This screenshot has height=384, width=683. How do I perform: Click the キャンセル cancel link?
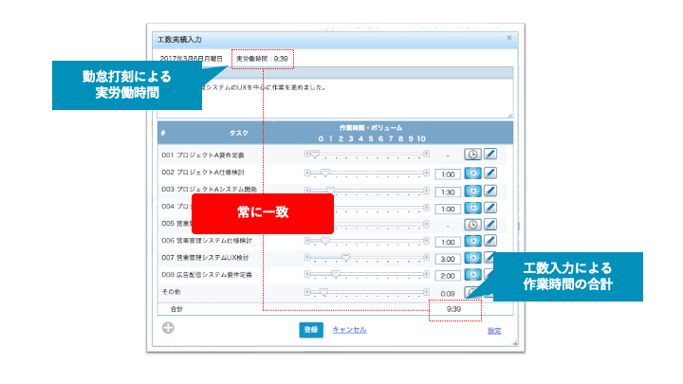(x=348, y=330)
